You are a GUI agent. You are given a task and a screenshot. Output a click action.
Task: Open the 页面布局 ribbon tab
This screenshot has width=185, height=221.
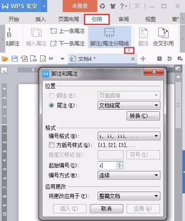[69, 19]
